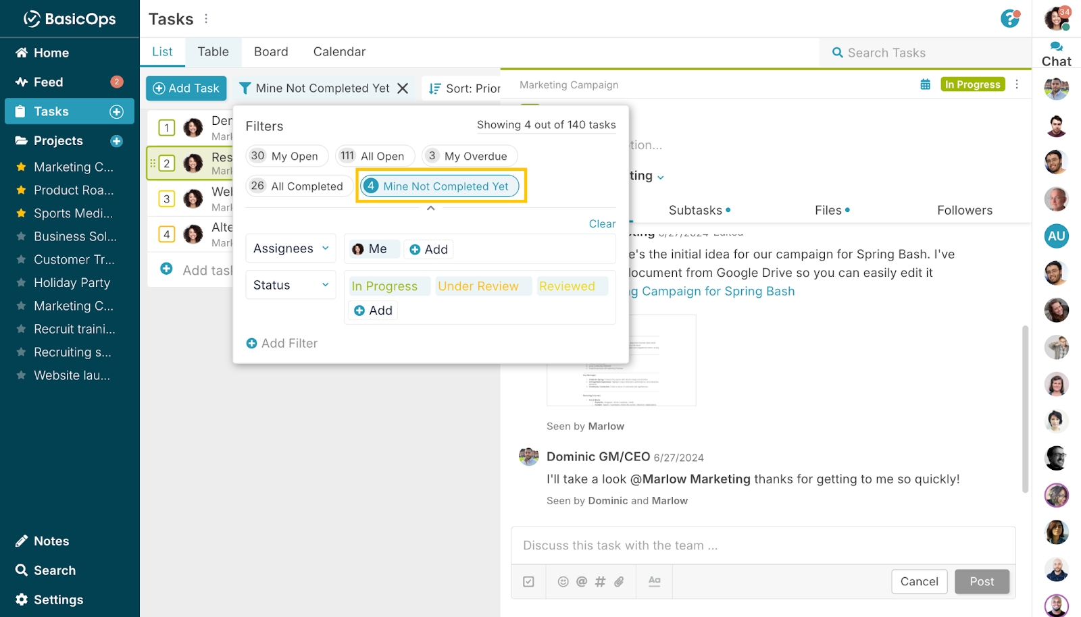Click the Clear filters link
1081x617 pixels.
tap(601, 224)
